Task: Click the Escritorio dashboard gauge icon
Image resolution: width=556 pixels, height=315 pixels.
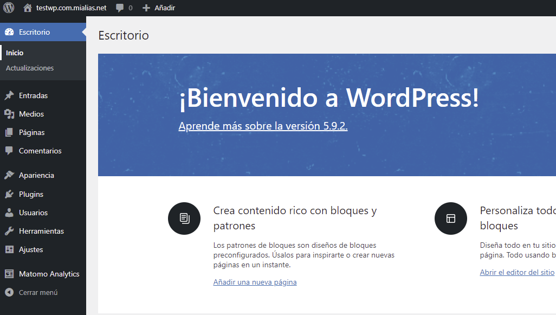Action: pyautogui.click(x=9, y=32)
